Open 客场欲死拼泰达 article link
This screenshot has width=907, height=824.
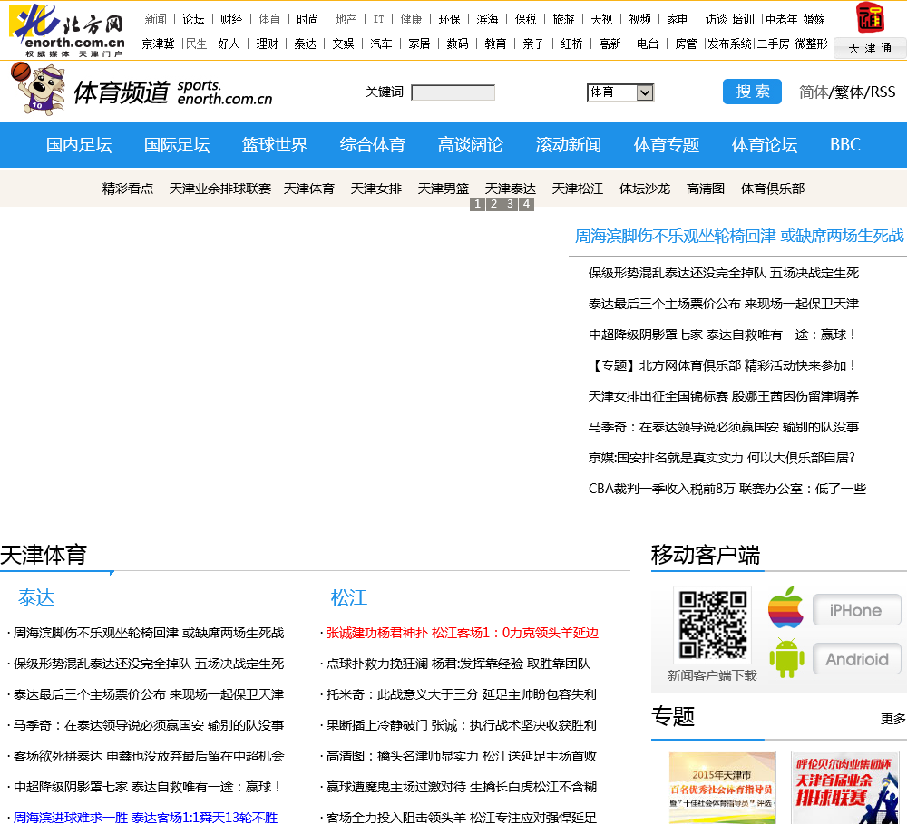149,756
